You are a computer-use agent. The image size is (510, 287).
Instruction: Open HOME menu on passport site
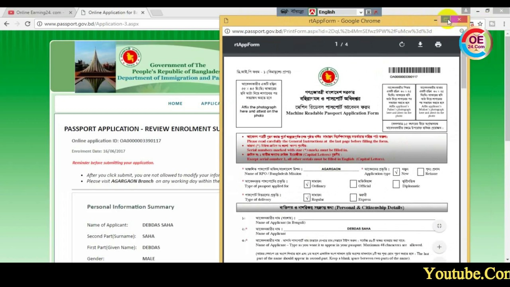[175, 103]
